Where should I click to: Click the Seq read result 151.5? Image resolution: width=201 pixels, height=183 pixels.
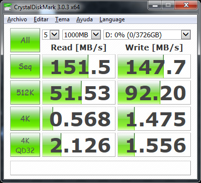[x=79, y=66]
